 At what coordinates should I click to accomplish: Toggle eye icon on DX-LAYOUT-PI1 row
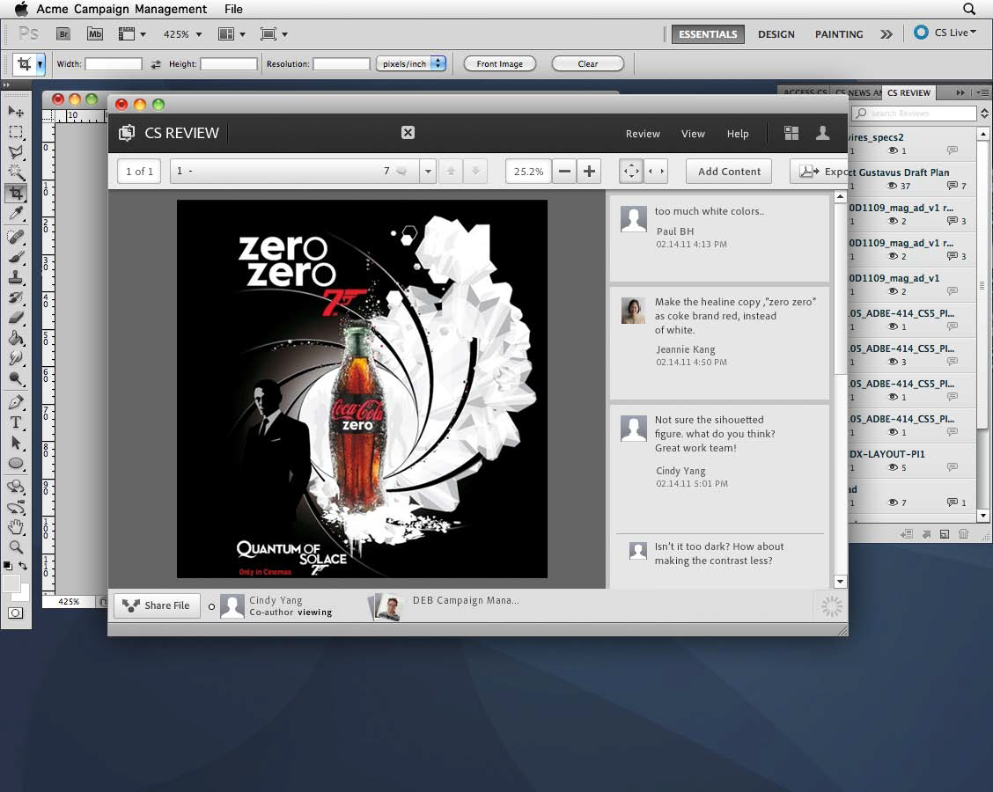(x=893, y=467)
